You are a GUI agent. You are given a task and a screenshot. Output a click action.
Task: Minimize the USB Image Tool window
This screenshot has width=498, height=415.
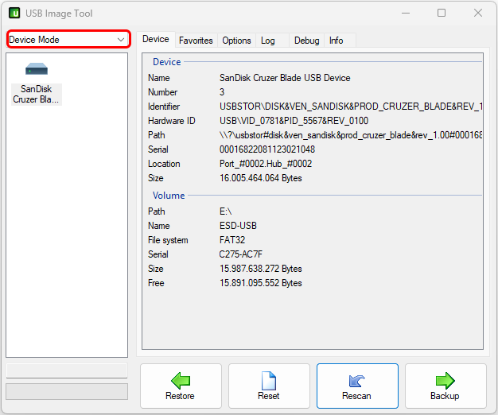pos(406,13)
